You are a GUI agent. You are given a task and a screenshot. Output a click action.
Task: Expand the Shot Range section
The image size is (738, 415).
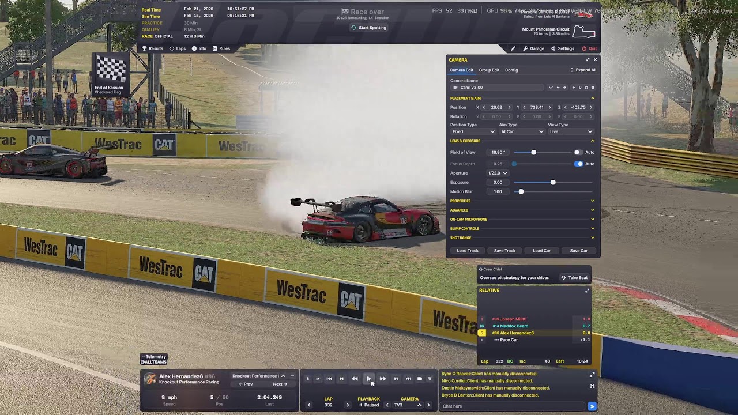click(592, 238)
